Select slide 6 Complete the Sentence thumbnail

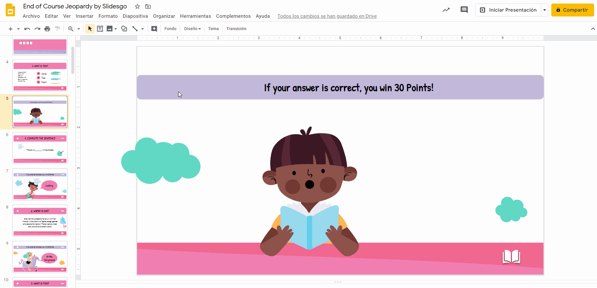(x=40, y=148)
